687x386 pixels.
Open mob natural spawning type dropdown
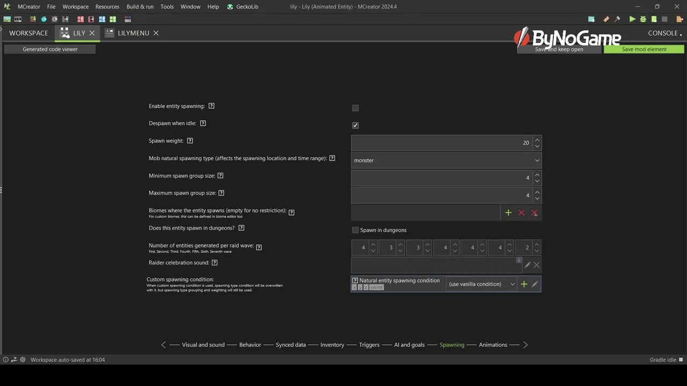tap(446, 160)
